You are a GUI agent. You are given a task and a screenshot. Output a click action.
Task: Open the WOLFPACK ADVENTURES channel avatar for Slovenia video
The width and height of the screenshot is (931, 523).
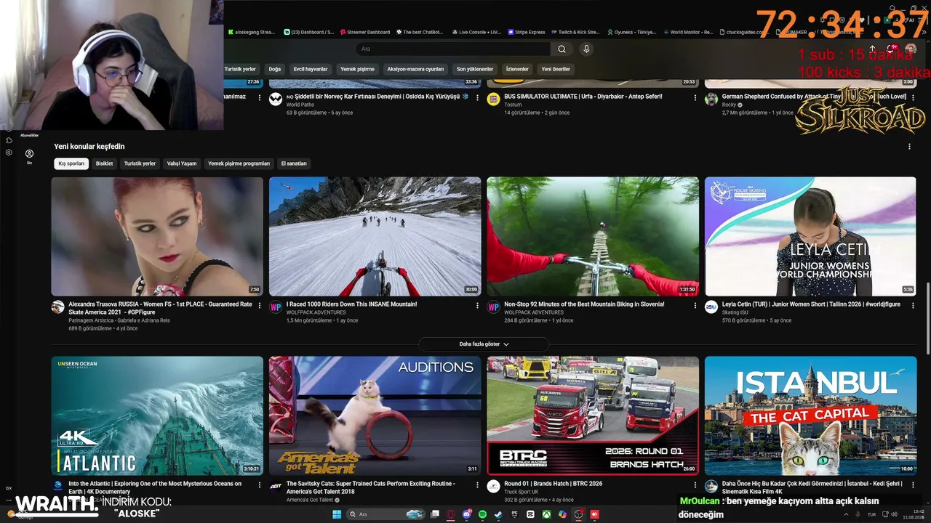coord(493,307)
